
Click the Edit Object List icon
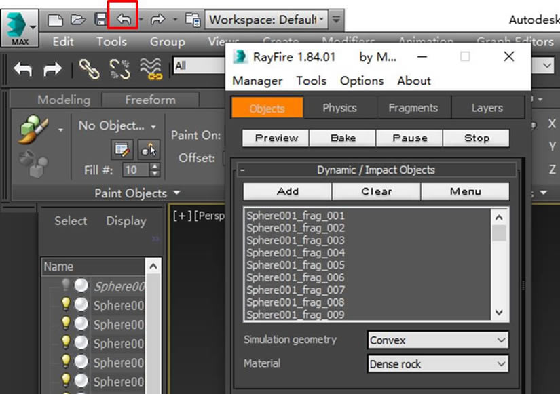pos(122,149)
